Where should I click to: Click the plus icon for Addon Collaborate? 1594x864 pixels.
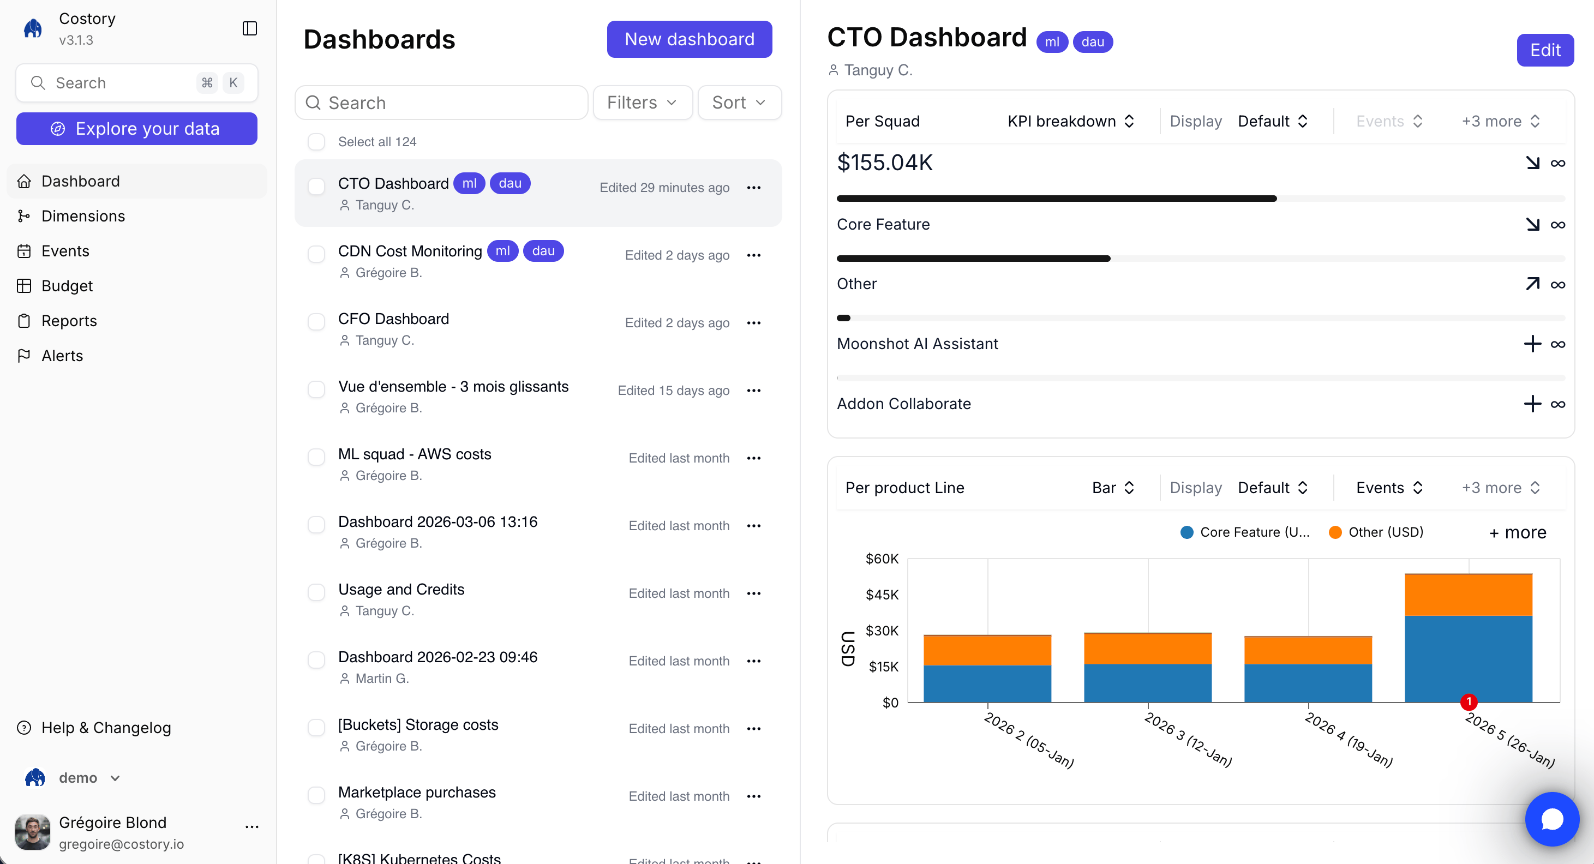click(x=1533, y=404)
